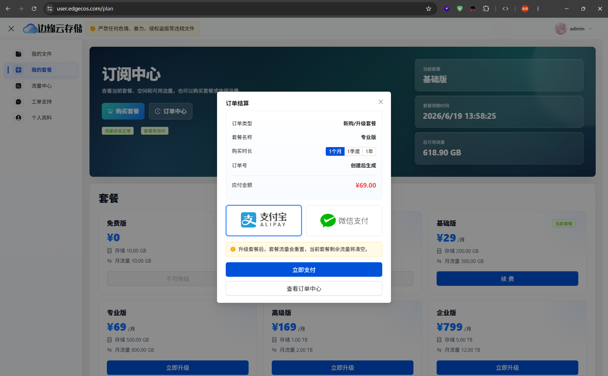This screenshot has height=376, width=608.
Task: Close the 订单结算 dialog
Action: 380,102
